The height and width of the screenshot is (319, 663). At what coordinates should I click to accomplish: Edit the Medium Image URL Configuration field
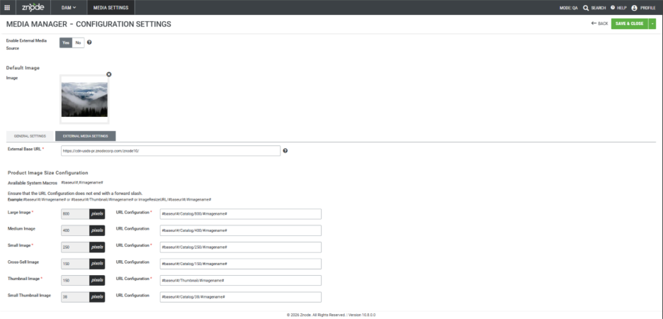pos(241,230)
